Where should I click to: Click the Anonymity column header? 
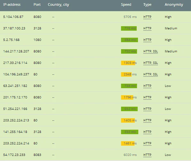[x=174, y=4]
